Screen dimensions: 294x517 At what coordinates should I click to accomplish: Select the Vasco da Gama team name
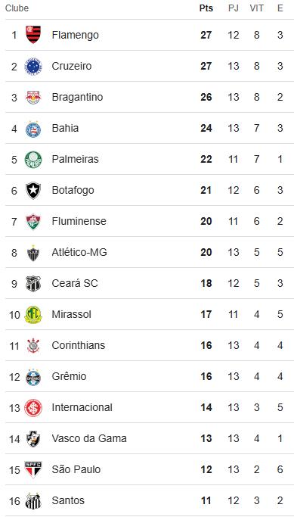89,438
